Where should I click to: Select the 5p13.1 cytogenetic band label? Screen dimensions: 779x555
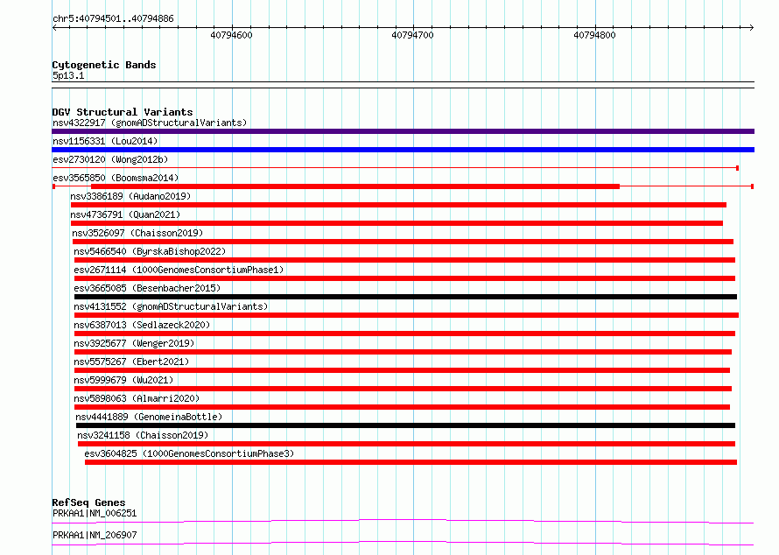point(68,75)
